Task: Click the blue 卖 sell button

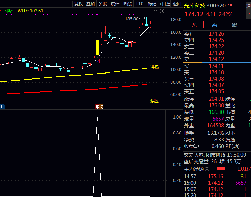Action: tap(214, 25)
